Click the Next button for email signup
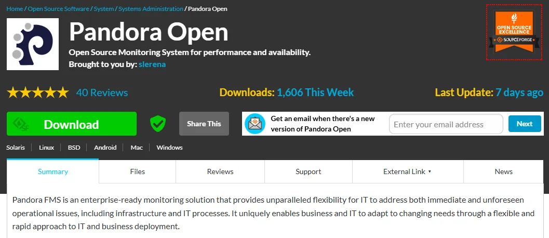This screenshot has height=238, width=549. (x=524, y=124)
